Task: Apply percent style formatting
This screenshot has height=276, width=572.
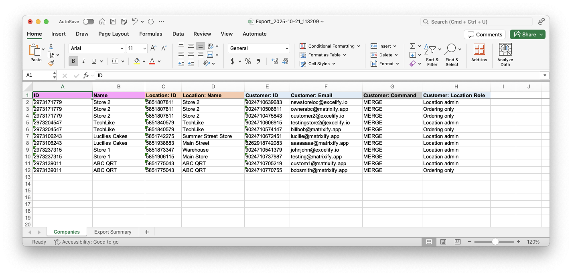Action: (248, 61)
